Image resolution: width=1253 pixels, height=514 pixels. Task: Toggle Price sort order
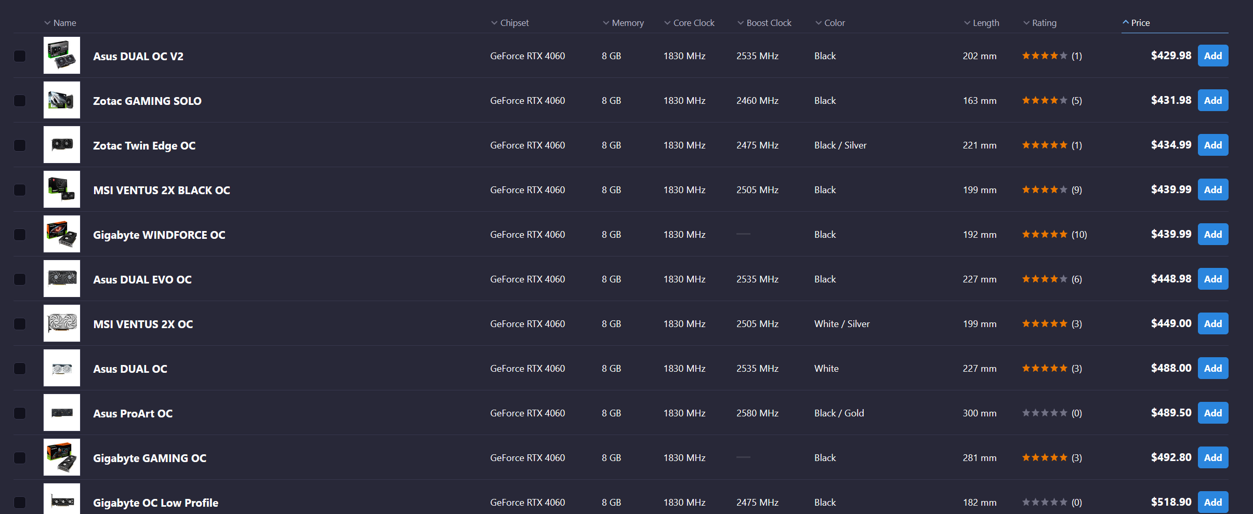[x=1136, y=23]
